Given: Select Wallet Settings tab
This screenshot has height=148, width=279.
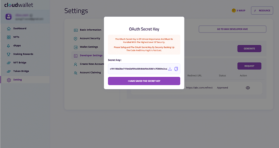Looking at the screenshot, I should [86, 47].
